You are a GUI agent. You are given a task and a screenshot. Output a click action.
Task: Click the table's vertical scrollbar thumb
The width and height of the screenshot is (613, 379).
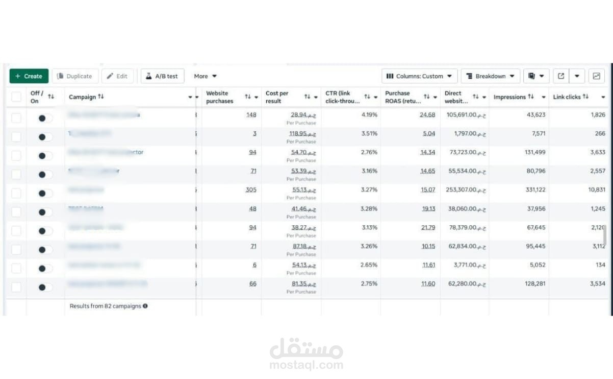pyautogui.click(x=606, y=234)
